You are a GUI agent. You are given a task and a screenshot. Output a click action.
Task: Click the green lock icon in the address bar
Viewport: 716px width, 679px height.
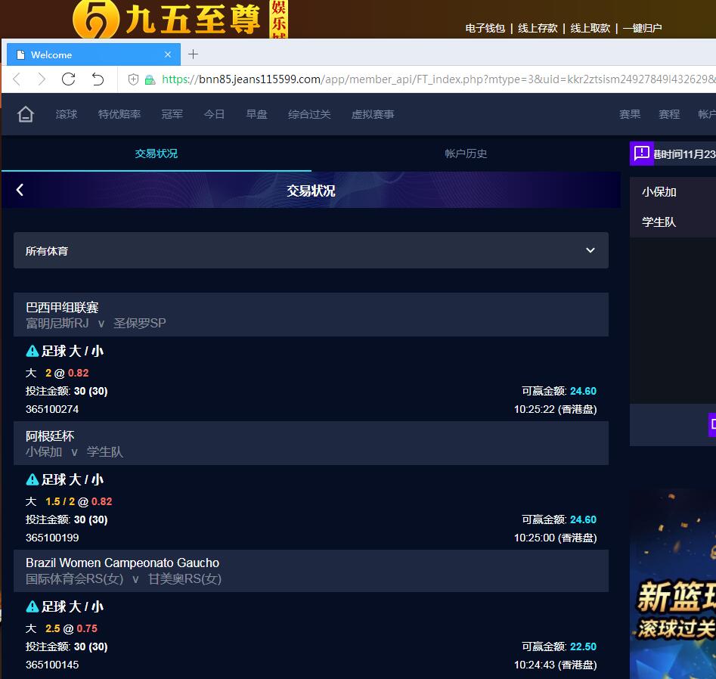tap(150, 79)
